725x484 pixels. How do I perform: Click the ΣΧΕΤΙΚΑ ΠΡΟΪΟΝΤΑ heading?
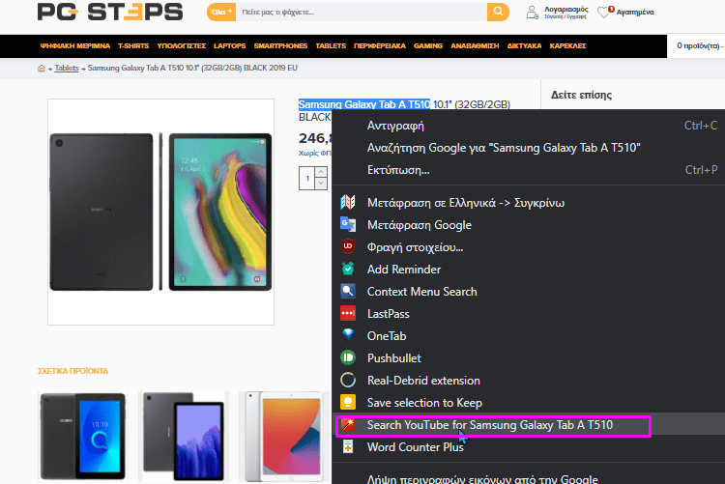click(73, 371)
